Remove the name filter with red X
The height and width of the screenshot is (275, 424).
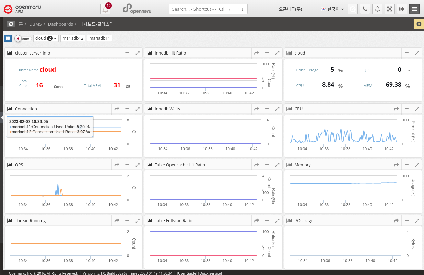[18, 39]
